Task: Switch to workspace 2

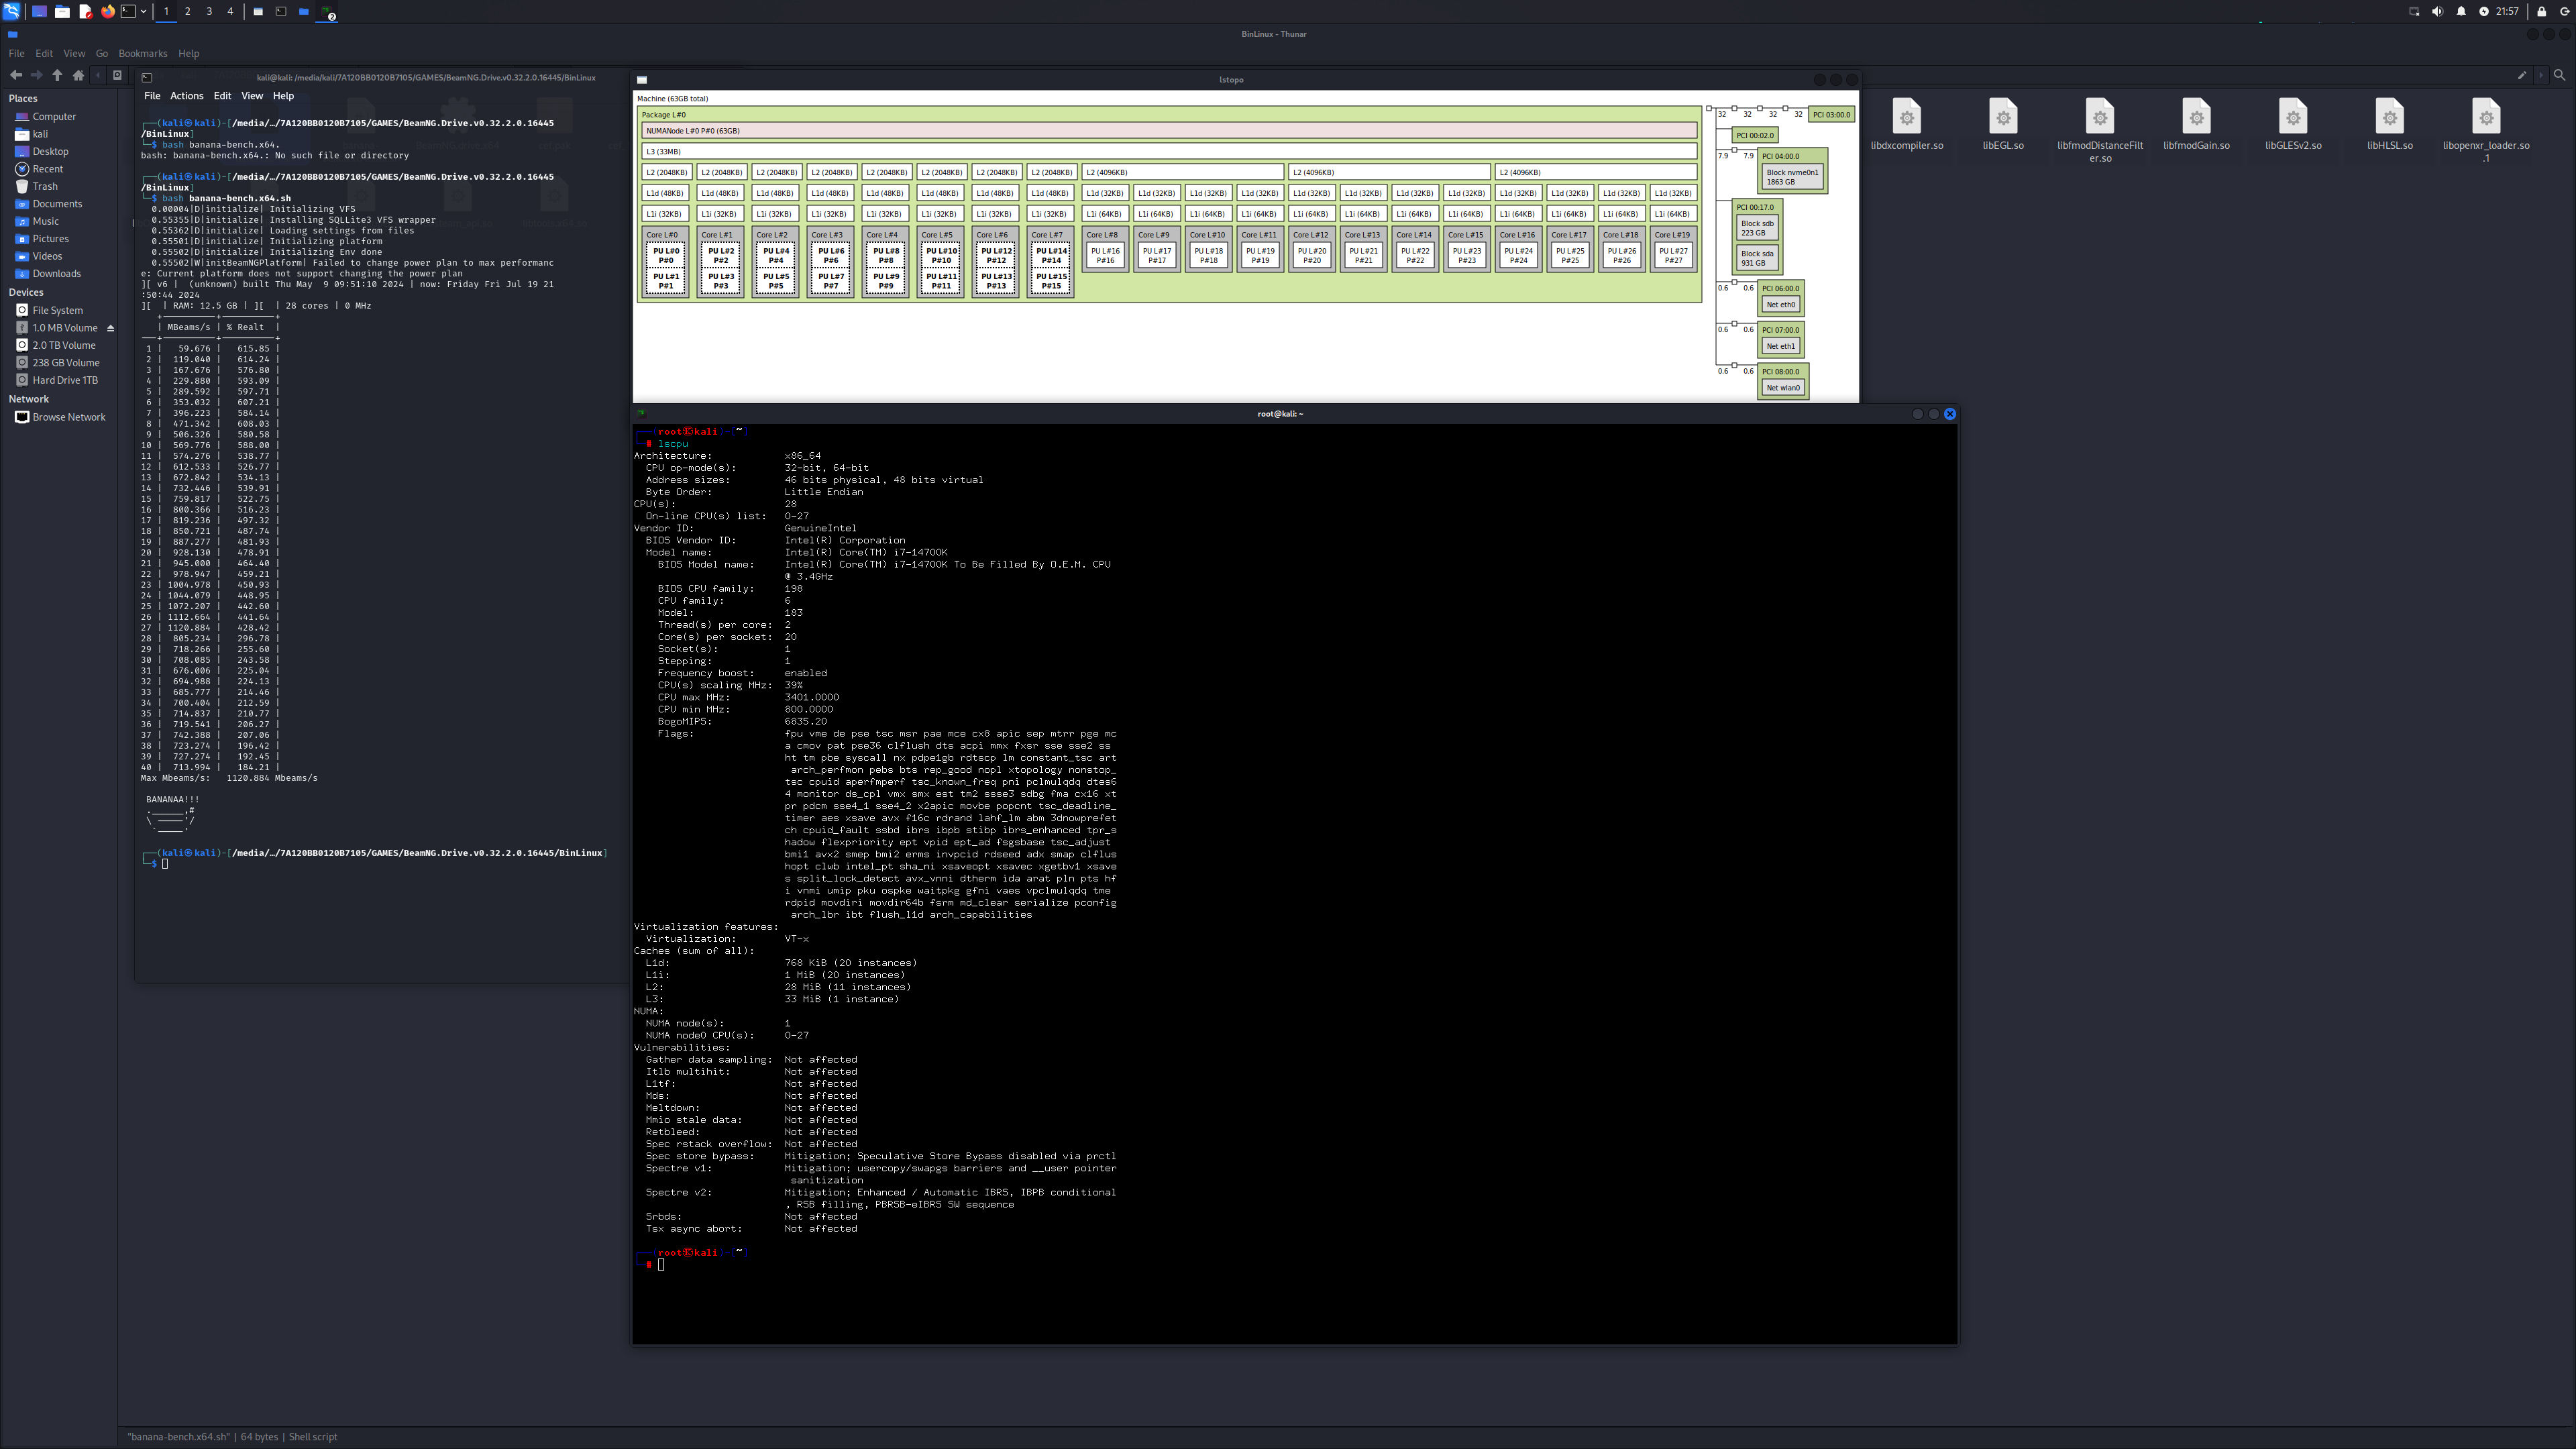Action: 187,11
